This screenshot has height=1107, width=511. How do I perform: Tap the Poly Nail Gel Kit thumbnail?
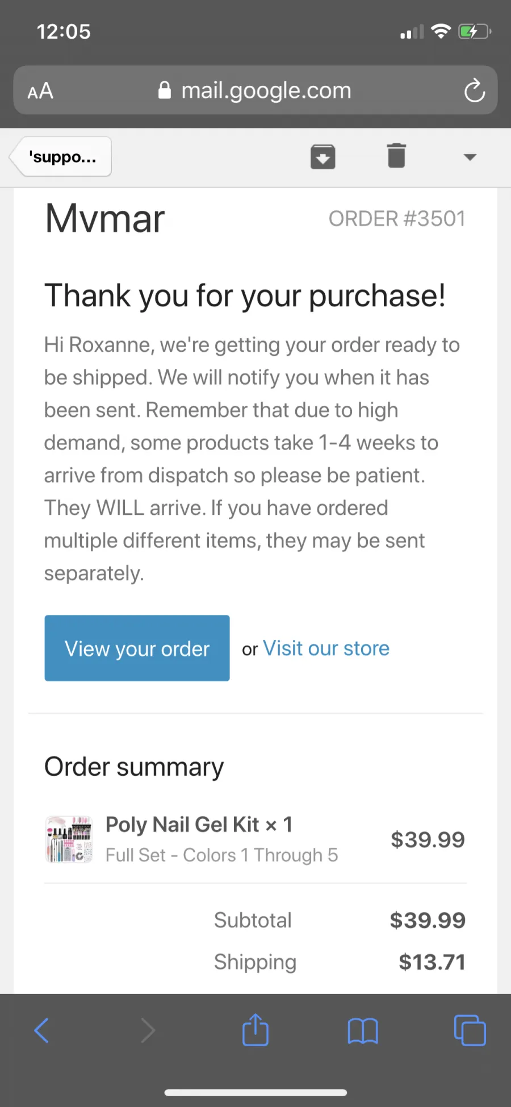click(69, 839)
